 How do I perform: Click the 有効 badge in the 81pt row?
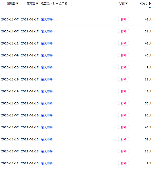(123, 31)
